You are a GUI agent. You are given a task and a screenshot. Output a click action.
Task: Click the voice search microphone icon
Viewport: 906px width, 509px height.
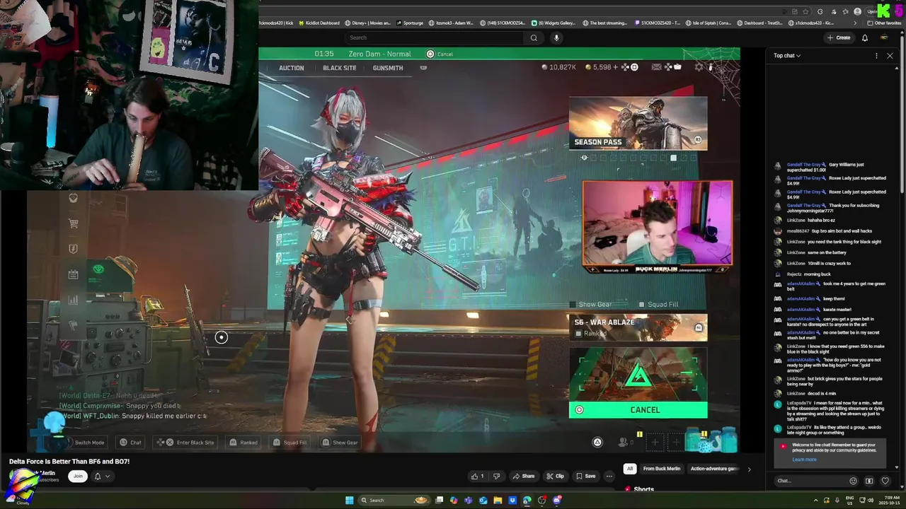556,37
